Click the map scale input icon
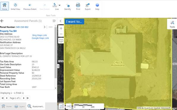 [x=68, y=106]
